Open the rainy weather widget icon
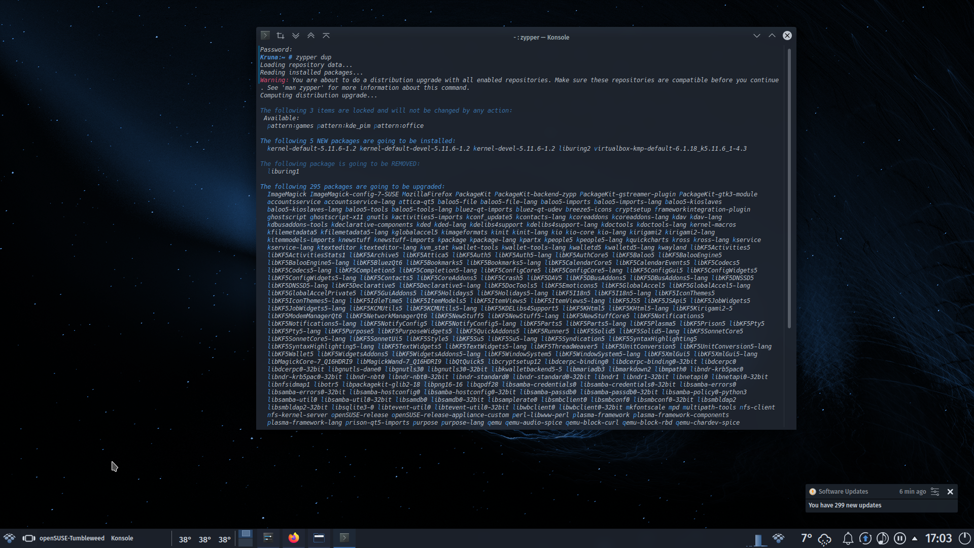974x548 pixels. [825, 539]
